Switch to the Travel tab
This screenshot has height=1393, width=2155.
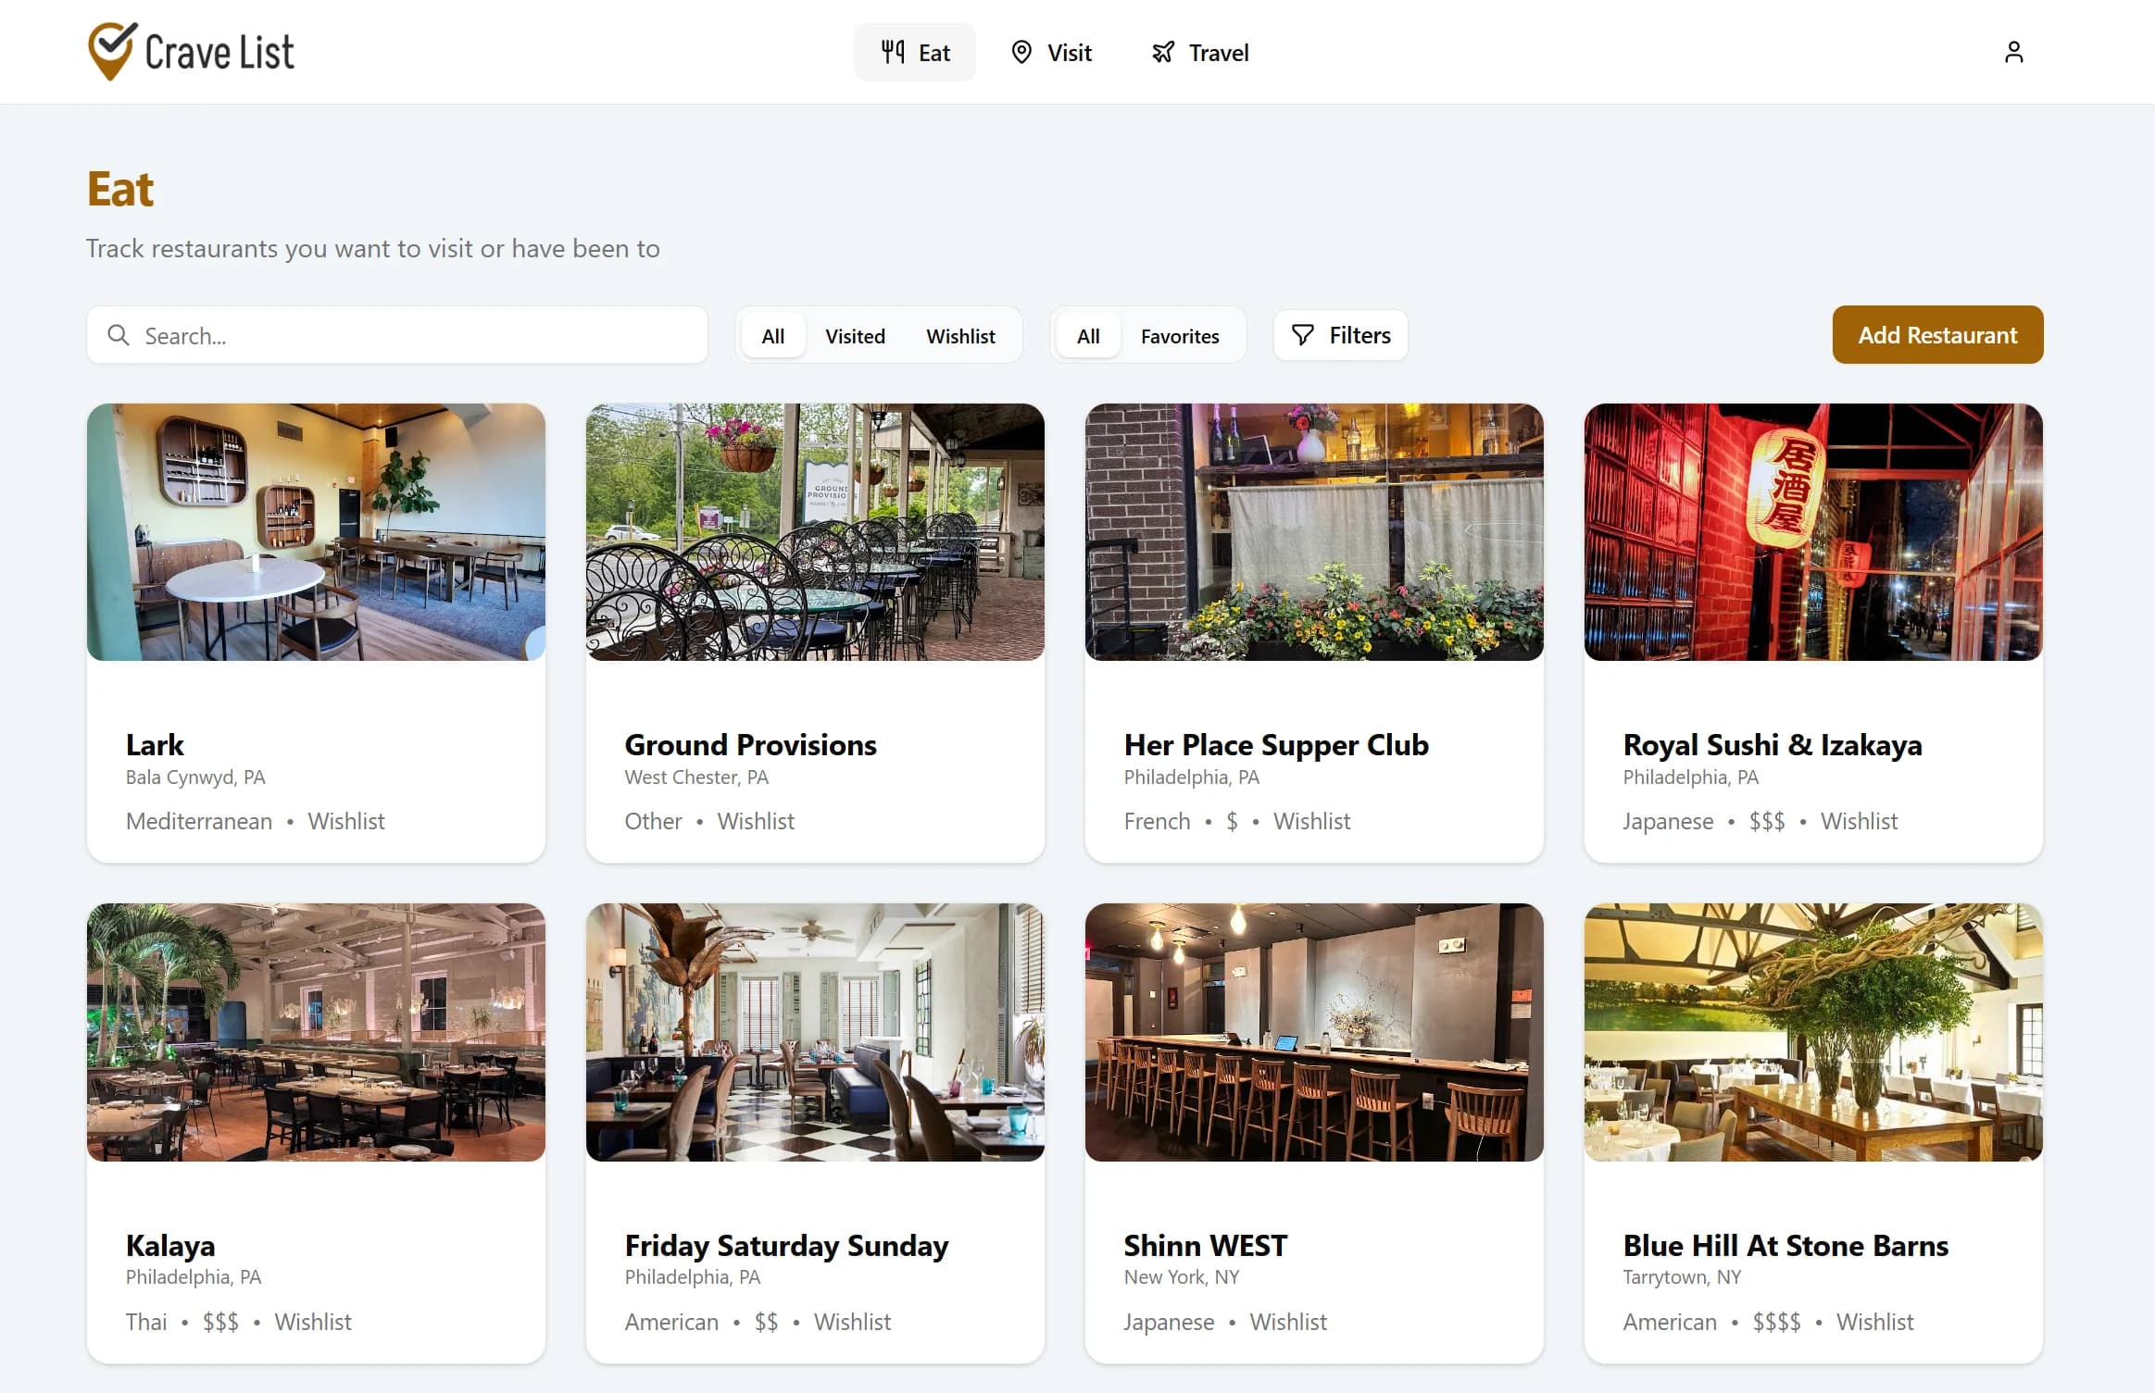(x=1199, y=53)
